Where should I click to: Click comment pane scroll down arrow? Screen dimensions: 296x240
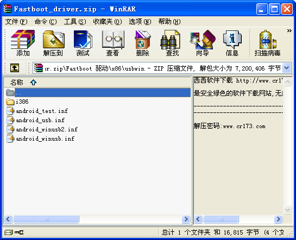[287, 210]
